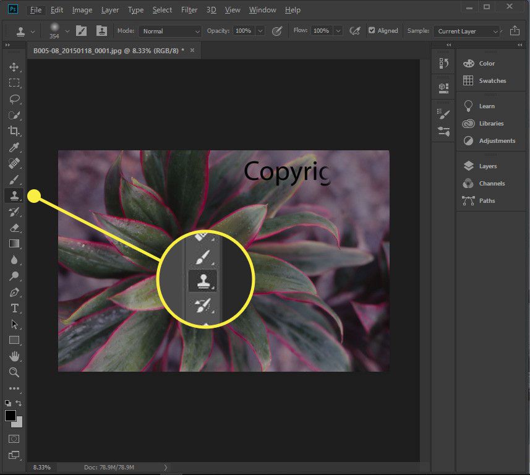
Task: Open the Layers panel
Action: click(x=480, y=166)
